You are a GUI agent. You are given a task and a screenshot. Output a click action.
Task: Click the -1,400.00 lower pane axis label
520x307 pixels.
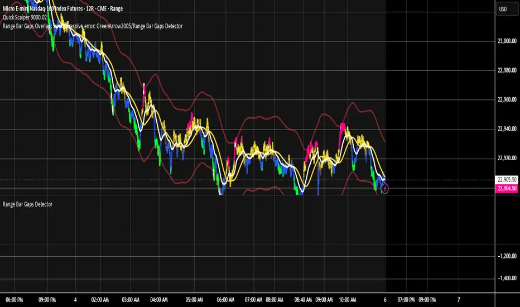[507, 278]
